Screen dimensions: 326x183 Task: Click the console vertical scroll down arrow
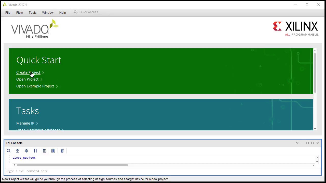click(x=317, y=161)
